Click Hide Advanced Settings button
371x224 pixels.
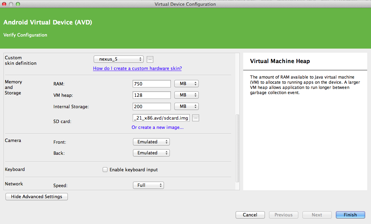click(x=37, y=196)
